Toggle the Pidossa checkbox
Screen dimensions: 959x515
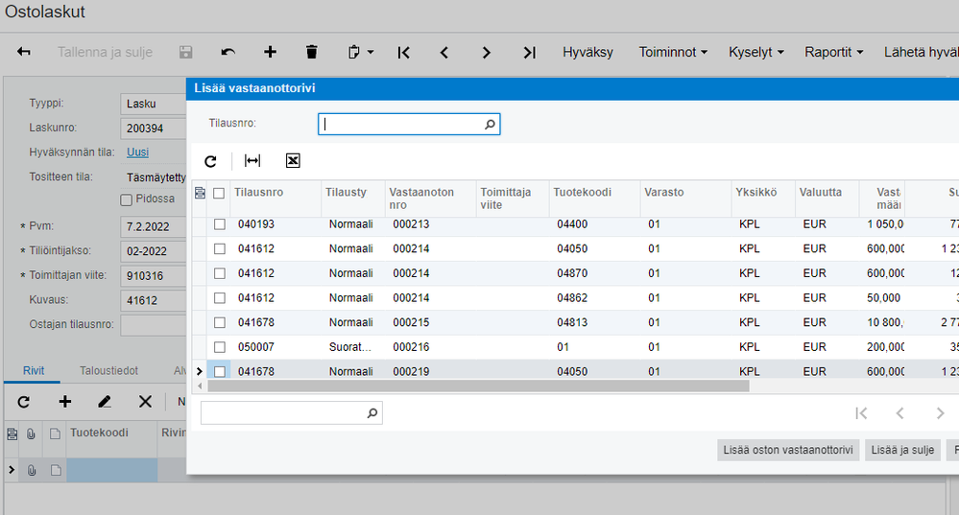pyautogui.click(x=127, y=199)
